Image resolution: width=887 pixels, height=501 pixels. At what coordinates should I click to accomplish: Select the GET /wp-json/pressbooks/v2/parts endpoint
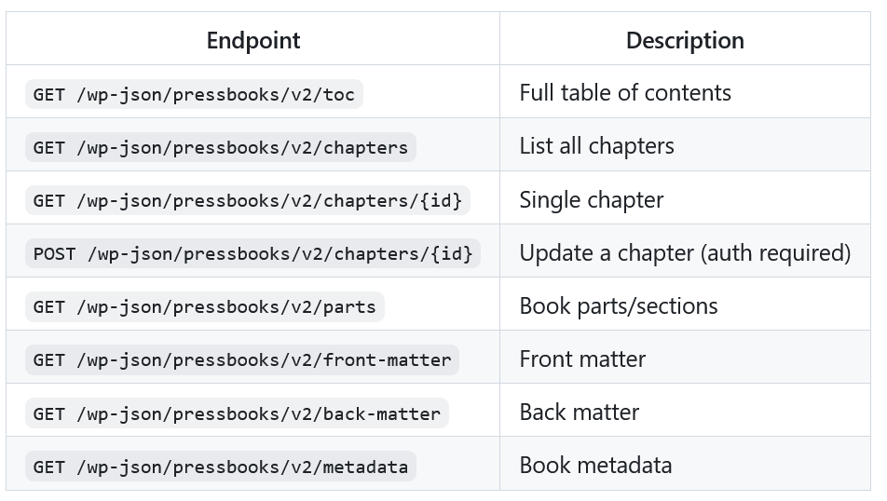[x=205, y=306]
